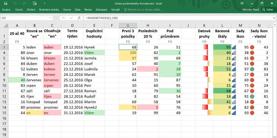Select column G header

pyautogui.click(x=128, y=25)
